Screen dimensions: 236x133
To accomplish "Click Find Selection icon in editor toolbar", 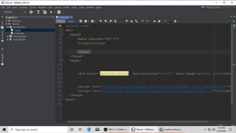I will coord(101,21).
